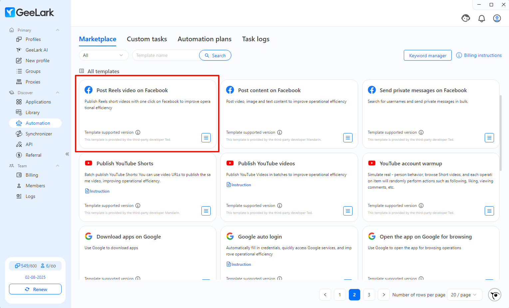Open details icon on YouTube account warmup card

(489, 211)
